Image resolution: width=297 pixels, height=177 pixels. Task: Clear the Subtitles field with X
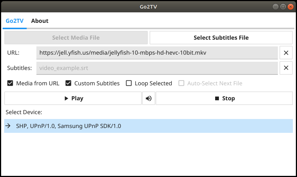(x=286, y=68)
